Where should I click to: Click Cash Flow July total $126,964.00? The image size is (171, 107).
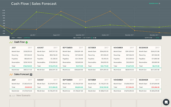(x=28, y=66)
